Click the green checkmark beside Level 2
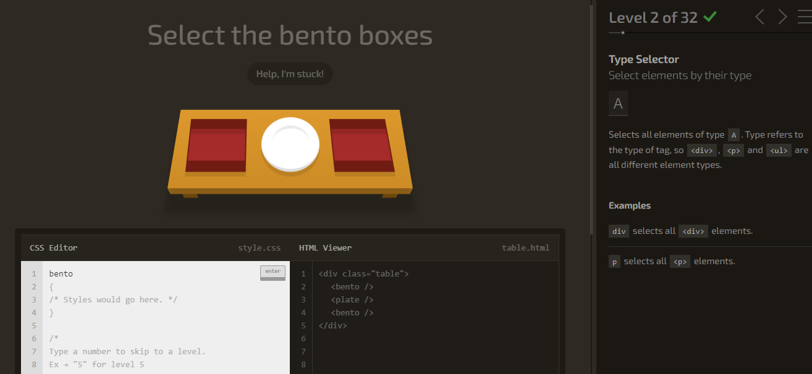The image size is (812, 374). (710, 17)
